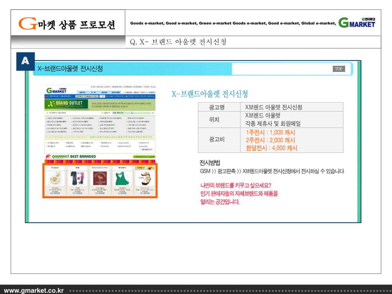The width and height of the screenshot is (392, 294).
Task: Click the red '나만의 브랜드를 키우고 싶으세요?' text
Action: pos(236,186)
